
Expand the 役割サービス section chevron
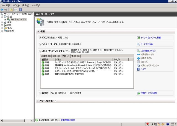click(x=40, y=93)
